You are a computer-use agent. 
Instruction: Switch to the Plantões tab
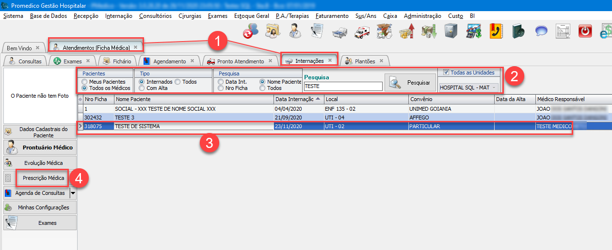click(364, 61)
